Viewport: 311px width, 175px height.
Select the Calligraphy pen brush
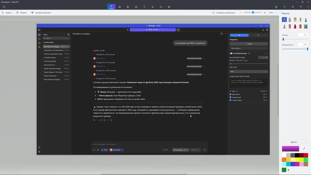click(290, 19)
